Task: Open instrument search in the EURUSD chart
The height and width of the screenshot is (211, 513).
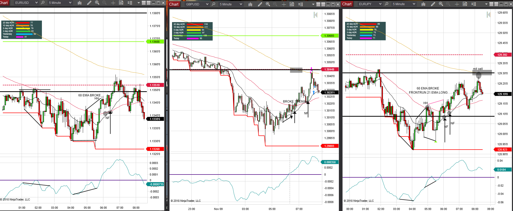Action: 43,3
